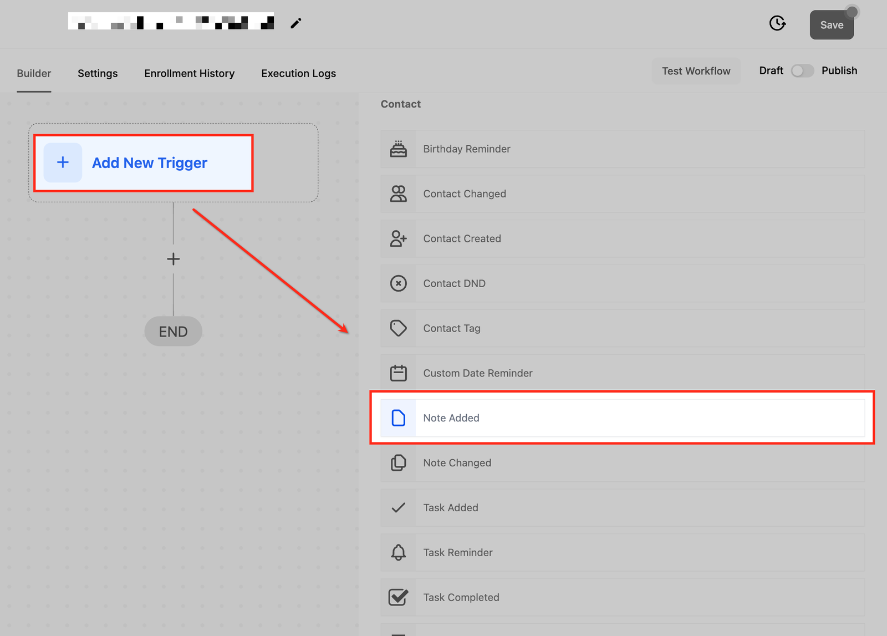Switch to the Settings tab

(x=98, y=73)
